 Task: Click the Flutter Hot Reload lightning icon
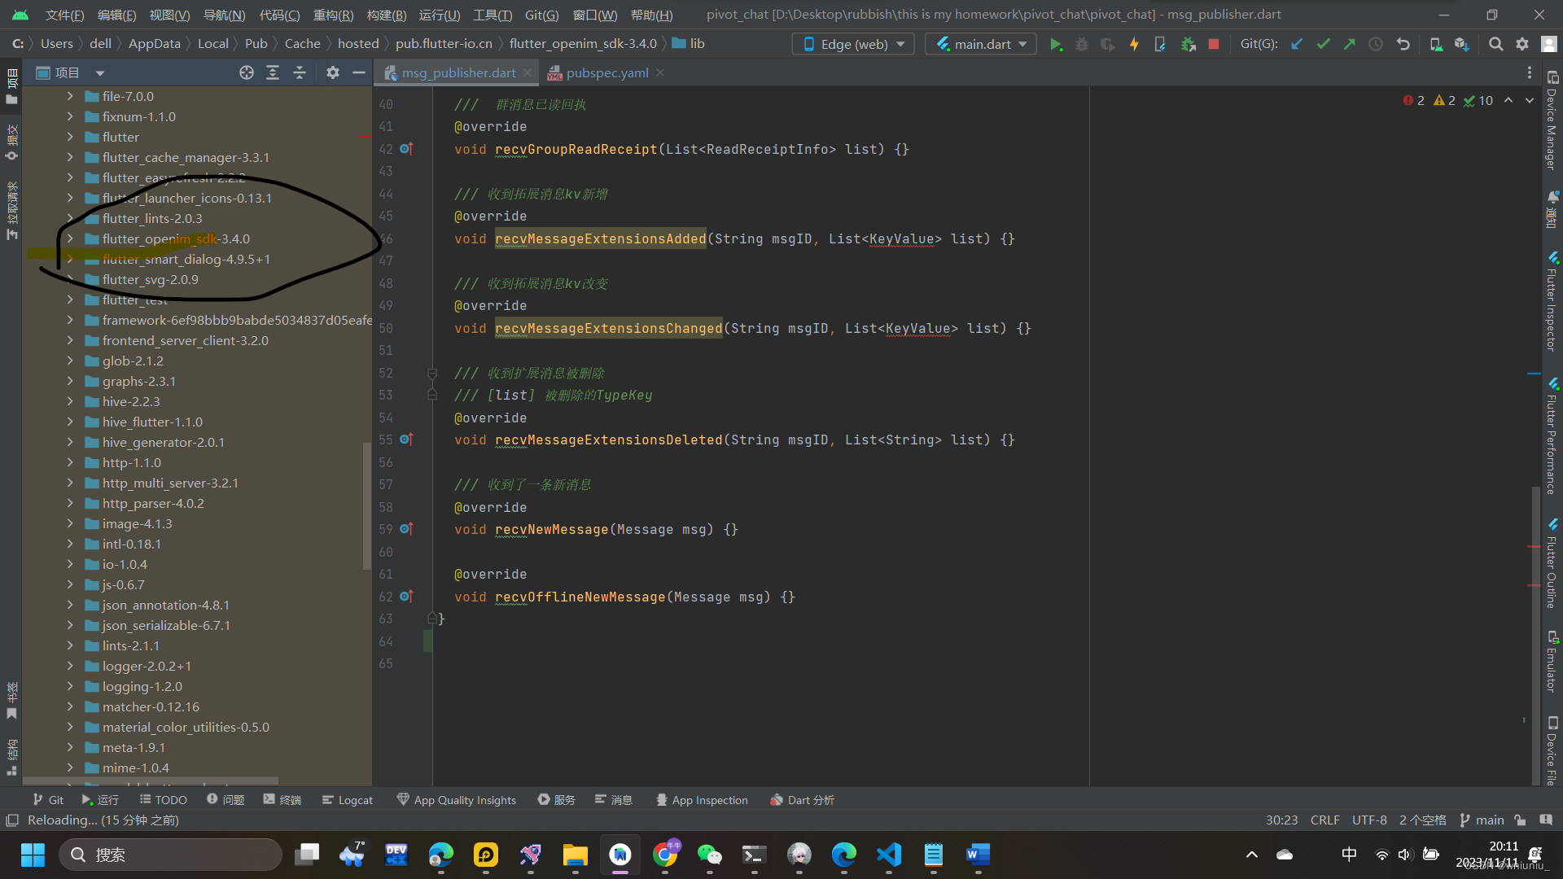click(1134, 45)
